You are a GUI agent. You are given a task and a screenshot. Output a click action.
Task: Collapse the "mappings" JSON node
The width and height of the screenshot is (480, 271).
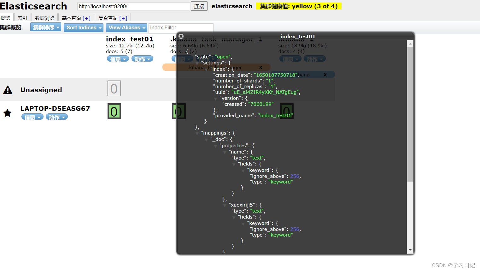pos(197,134)
